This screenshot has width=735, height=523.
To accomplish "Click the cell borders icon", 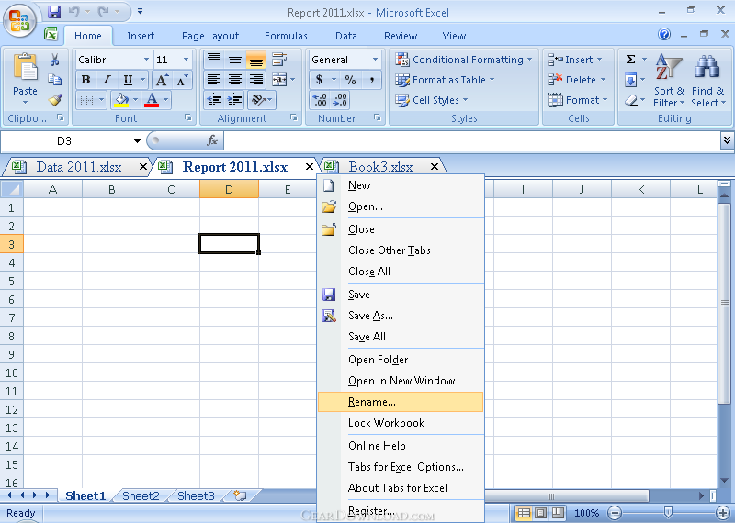I will click(x=86, y=100).
